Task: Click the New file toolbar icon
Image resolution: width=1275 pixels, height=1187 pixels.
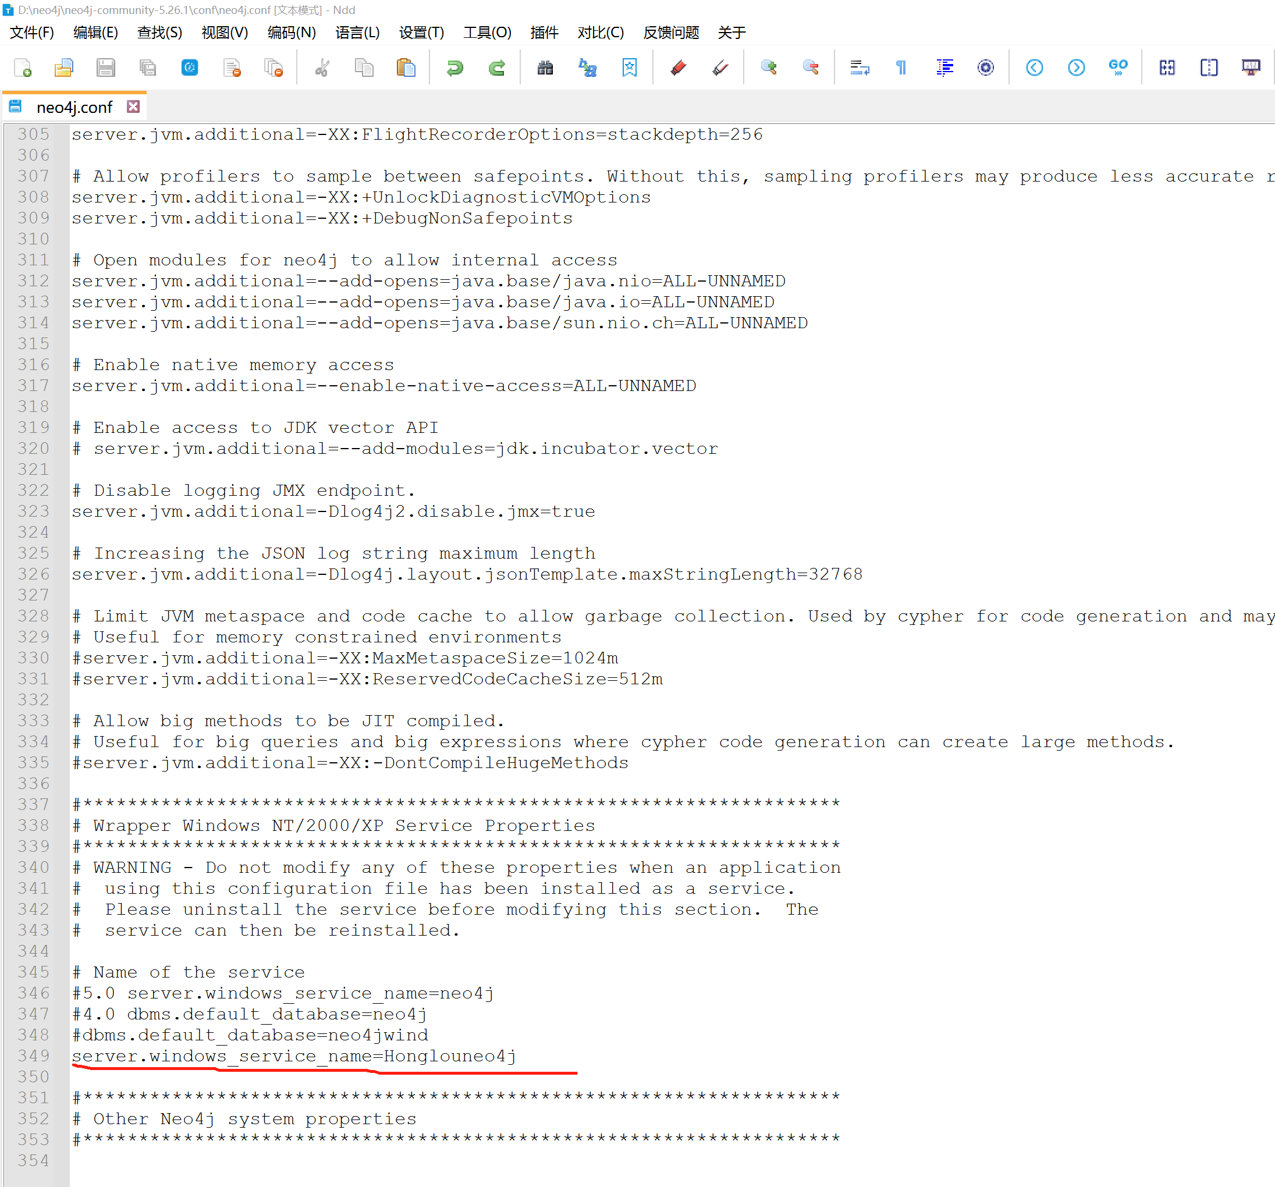Action: point(23,67)
